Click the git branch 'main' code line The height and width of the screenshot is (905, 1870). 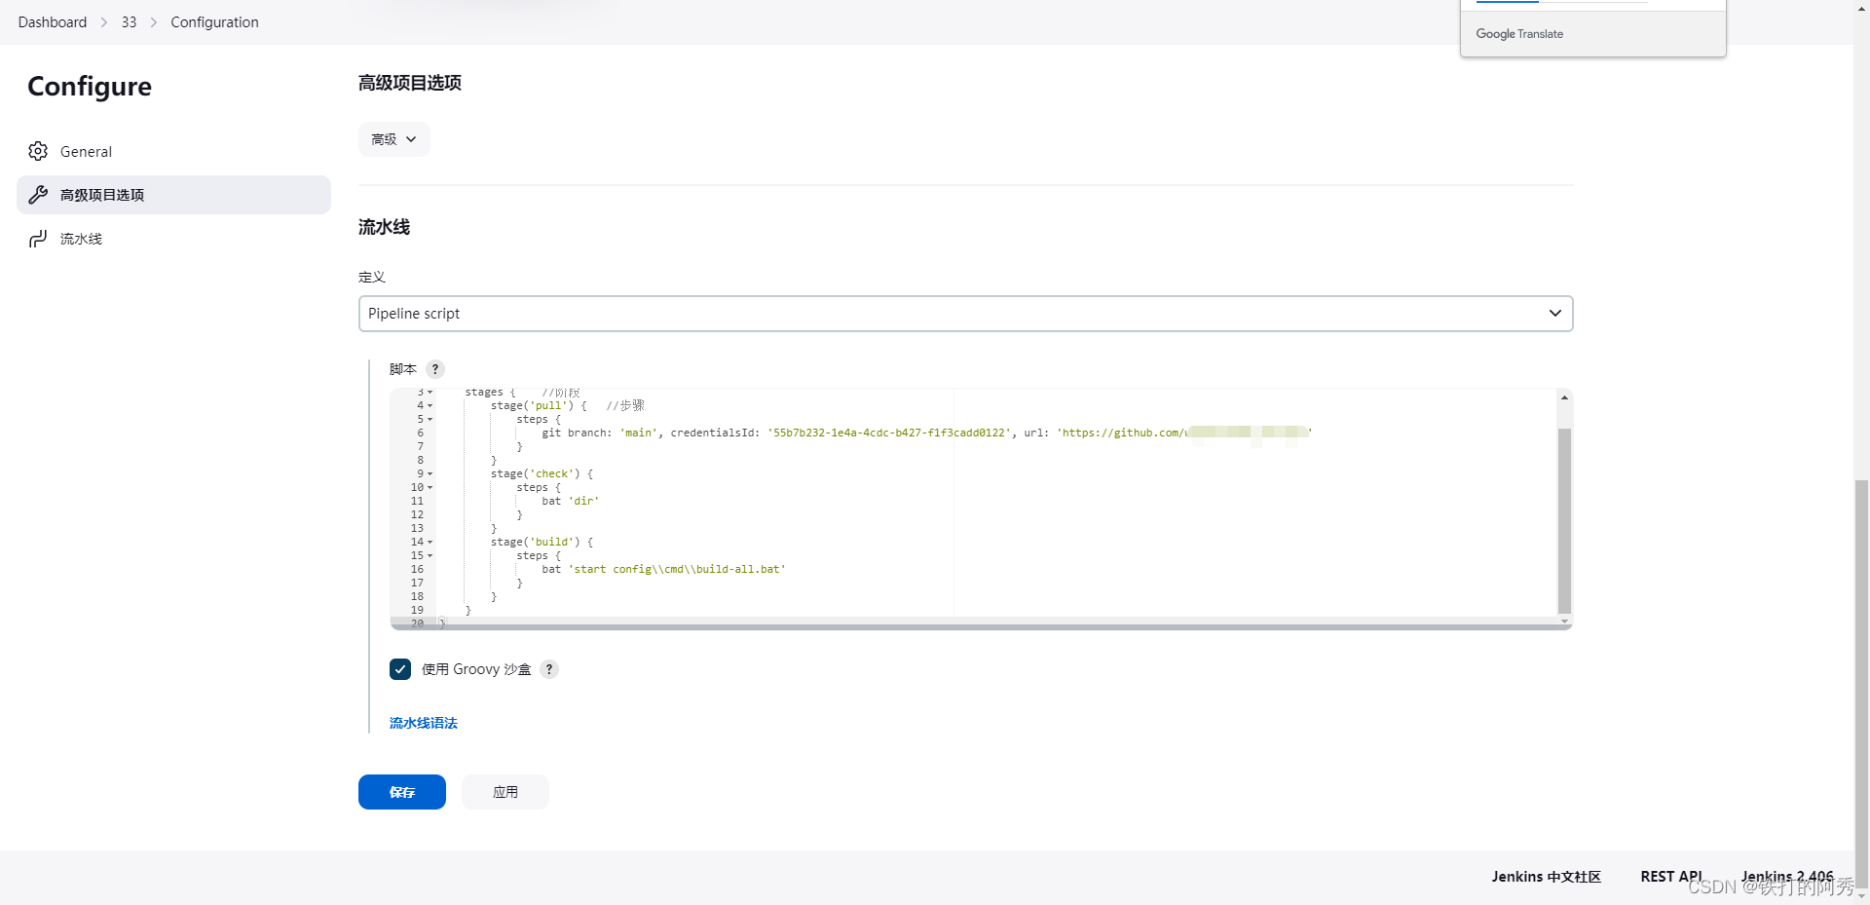point(926,433)
